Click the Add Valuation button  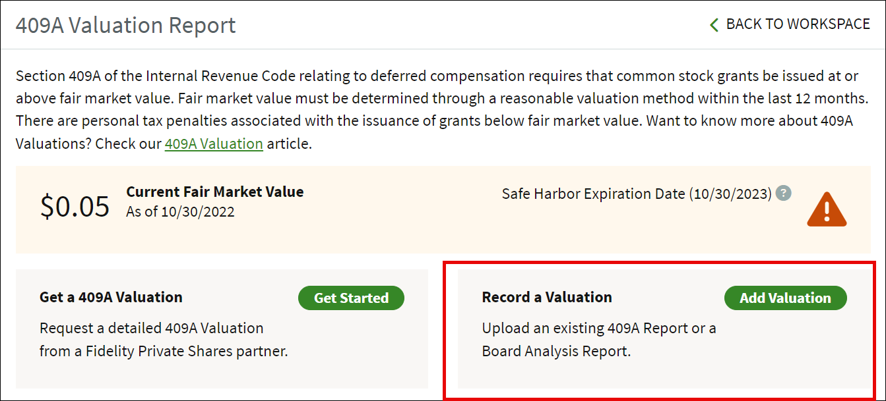click(785, 298)
